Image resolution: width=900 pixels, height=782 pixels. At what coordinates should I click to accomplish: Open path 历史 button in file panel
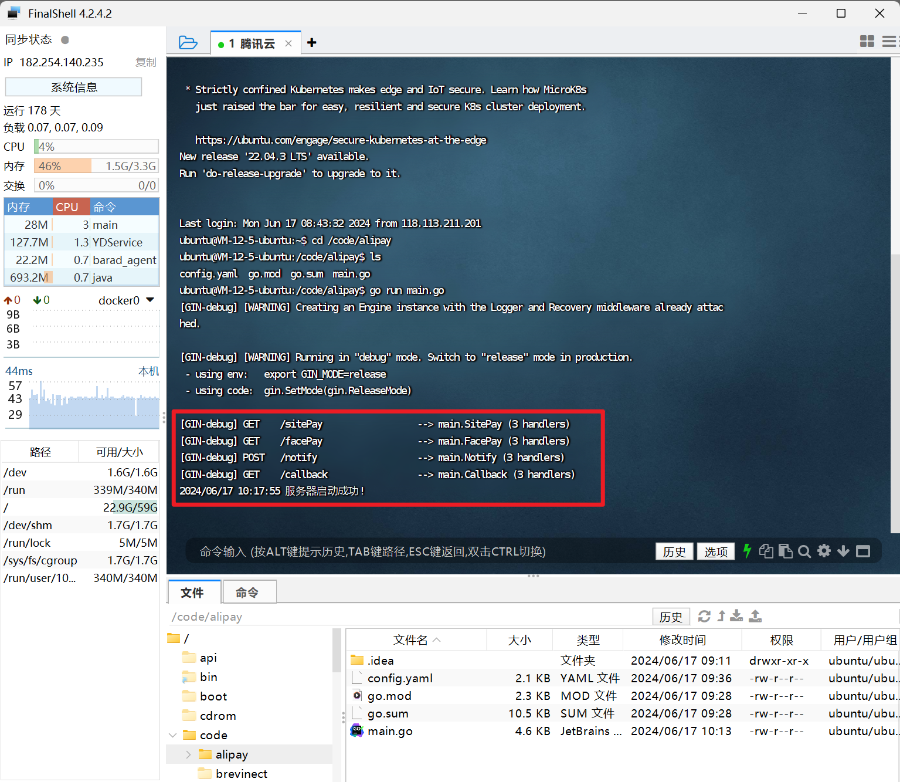click(x=671, y=617)
